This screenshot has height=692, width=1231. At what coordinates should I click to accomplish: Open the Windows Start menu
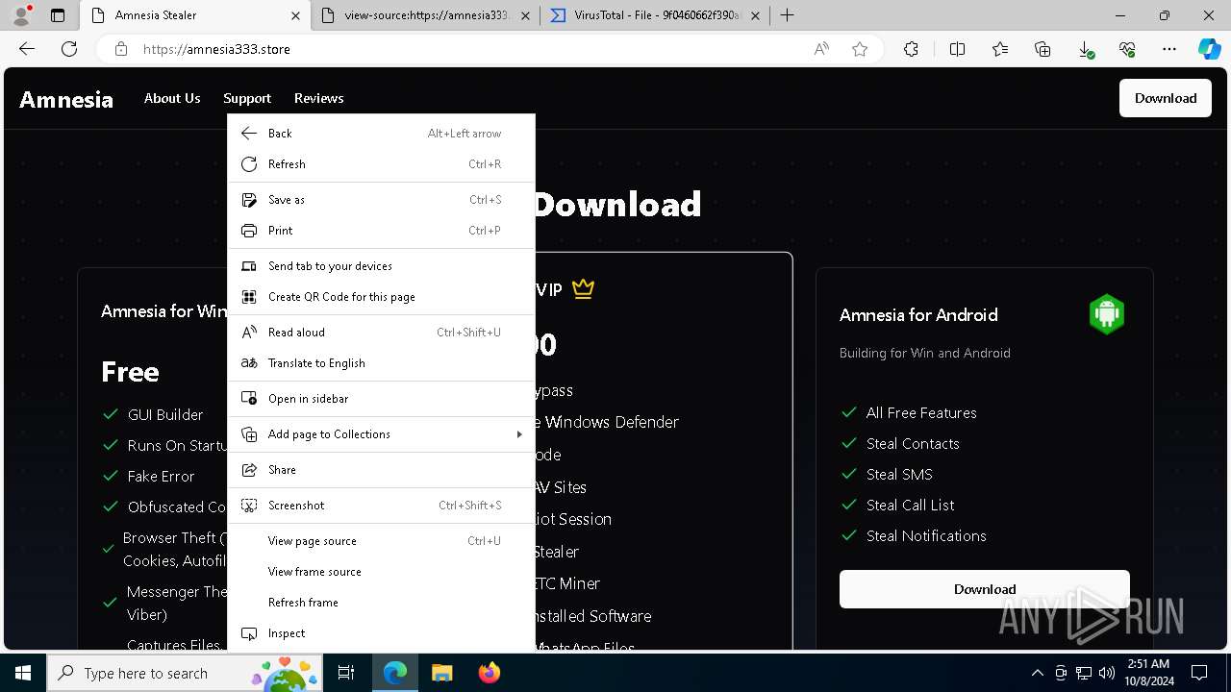pos(23,673)
